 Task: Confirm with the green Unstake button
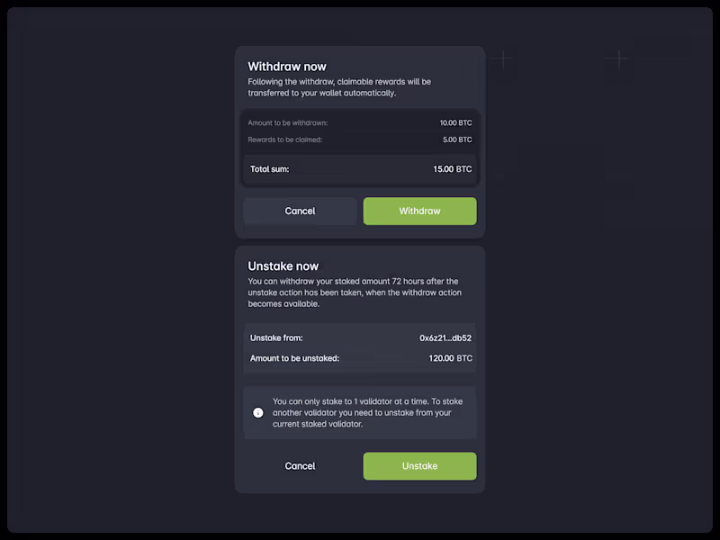pos(419,466)
